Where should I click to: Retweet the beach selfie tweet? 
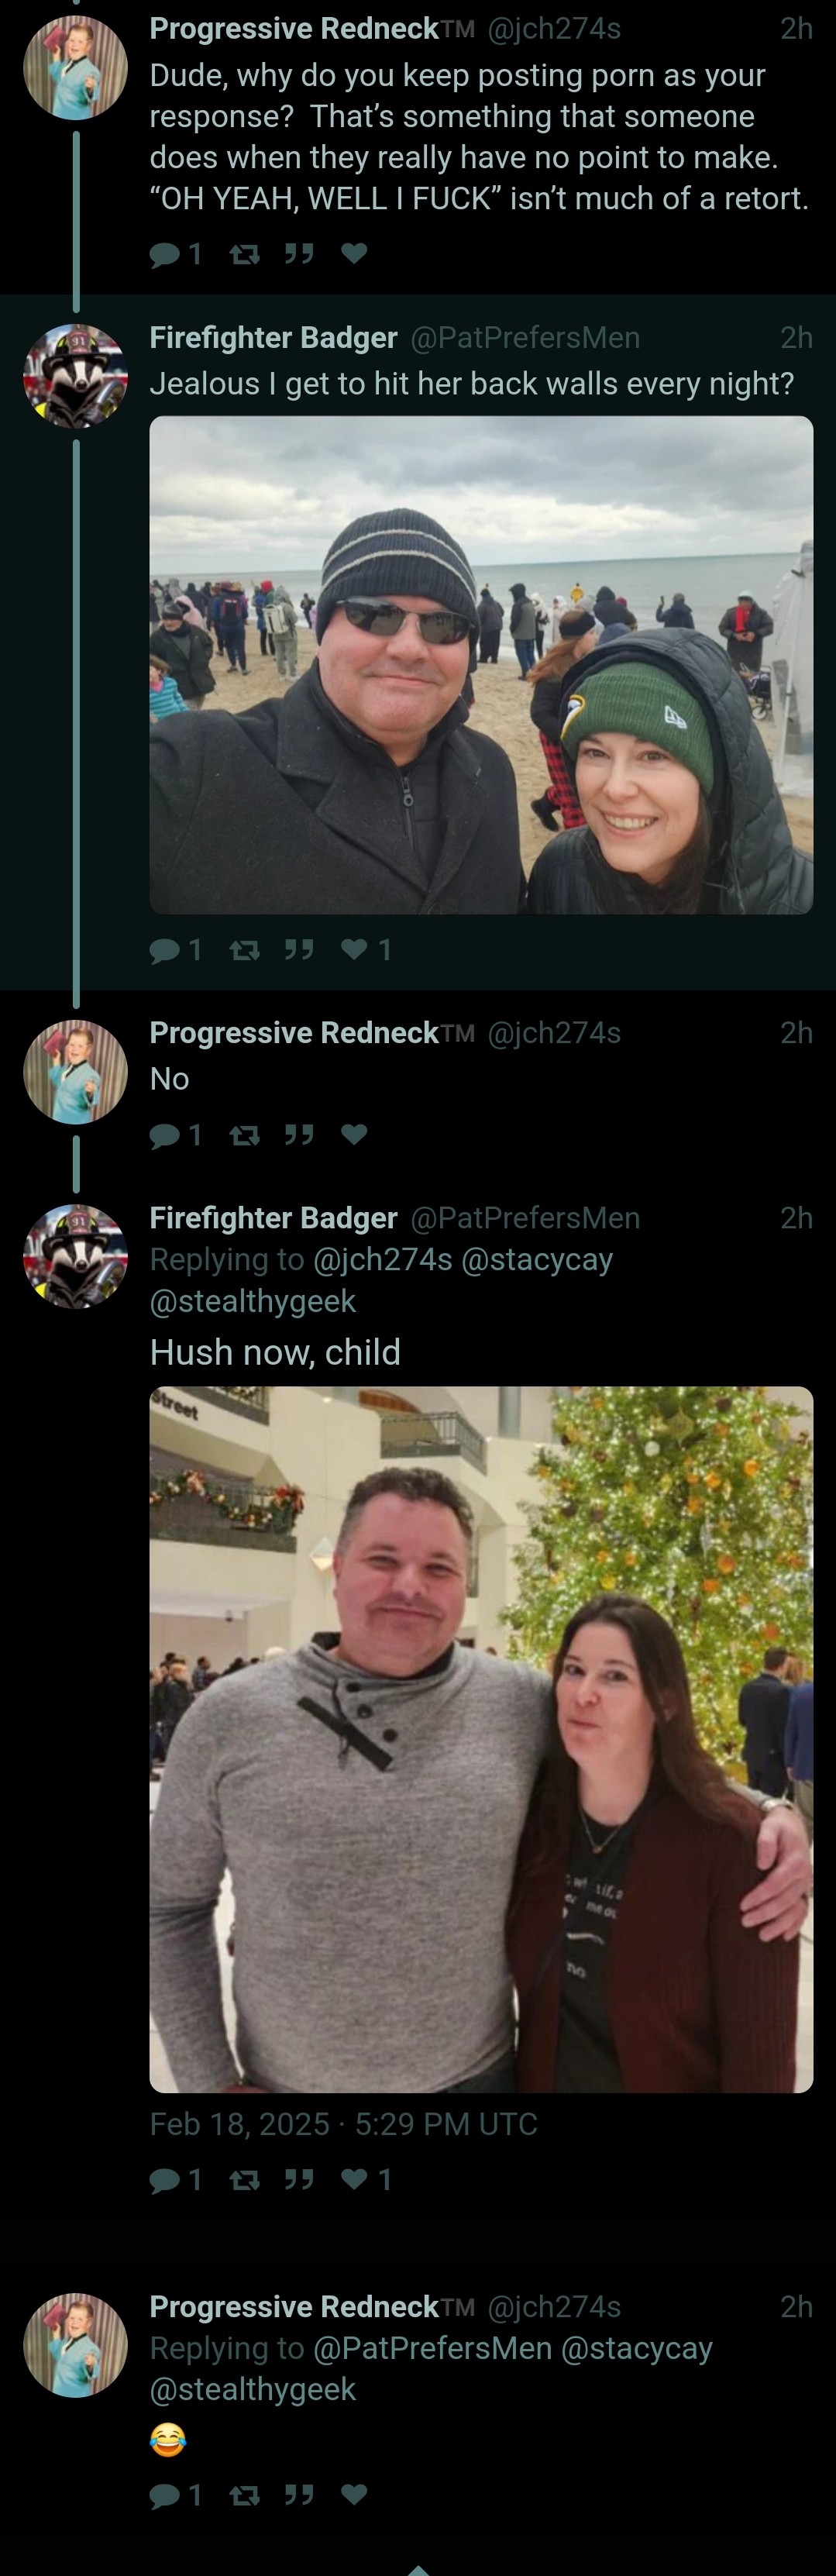pyautogui.click(x=245, y=950)
